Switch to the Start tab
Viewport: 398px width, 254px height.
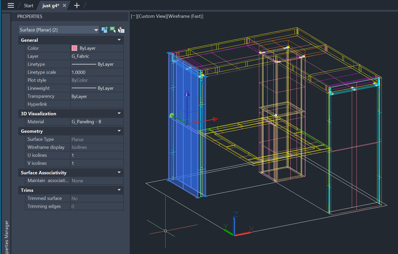28,5
